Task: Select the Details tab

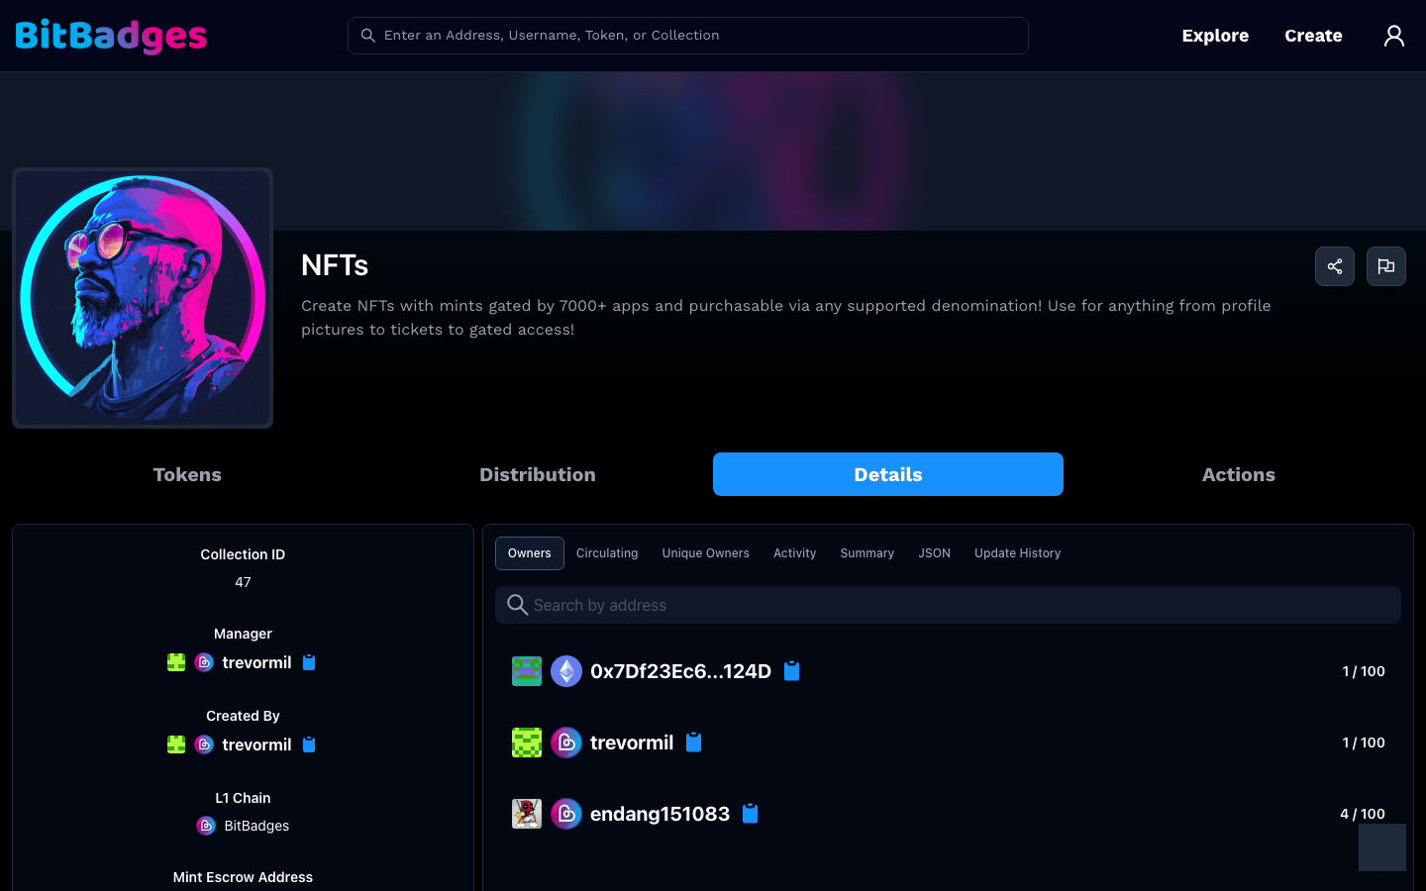Action: point(888,474)
